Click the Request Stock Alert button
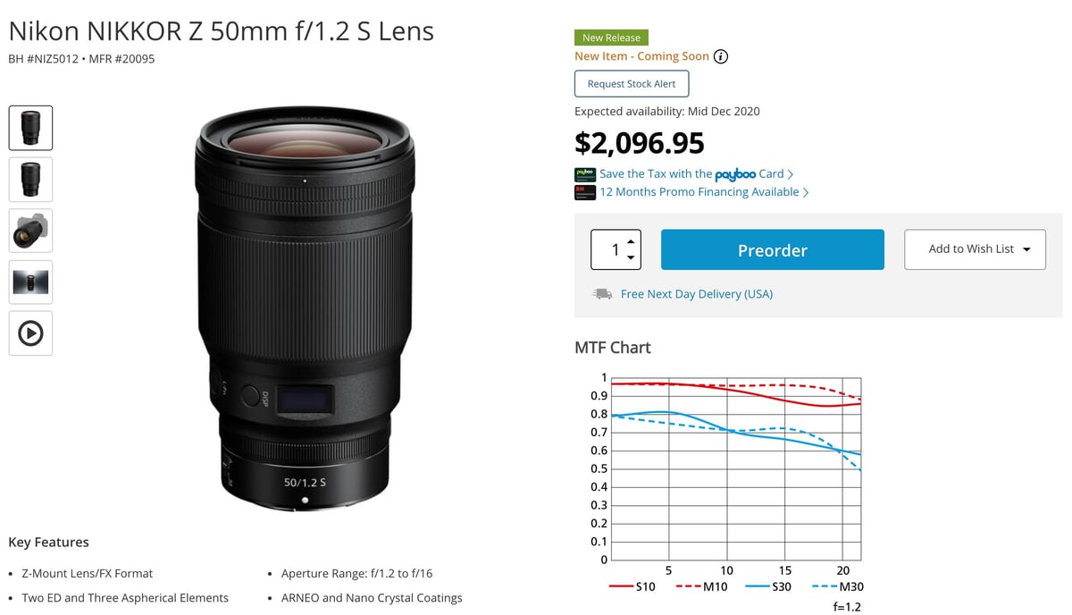Image resolution: width=1072 pixels, height=615 pixels. click(x=632, y=83)
